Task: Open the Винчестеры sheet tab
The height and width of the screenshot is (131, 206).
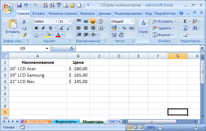Action: 38,122
